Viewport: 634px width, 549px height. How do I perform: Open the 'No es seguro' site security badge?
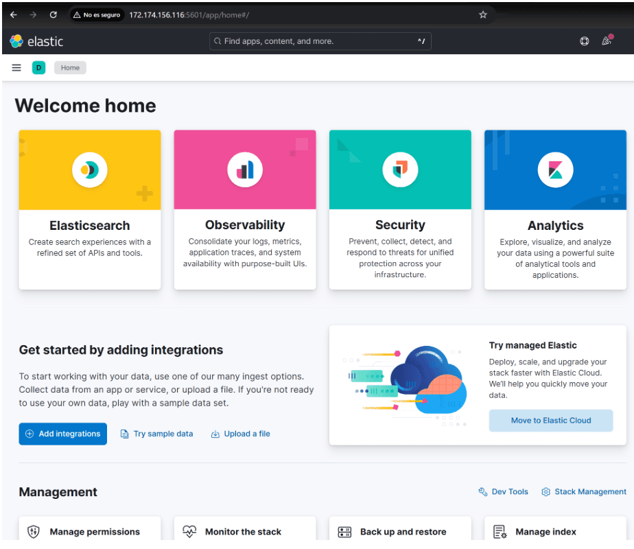point(96,14)
